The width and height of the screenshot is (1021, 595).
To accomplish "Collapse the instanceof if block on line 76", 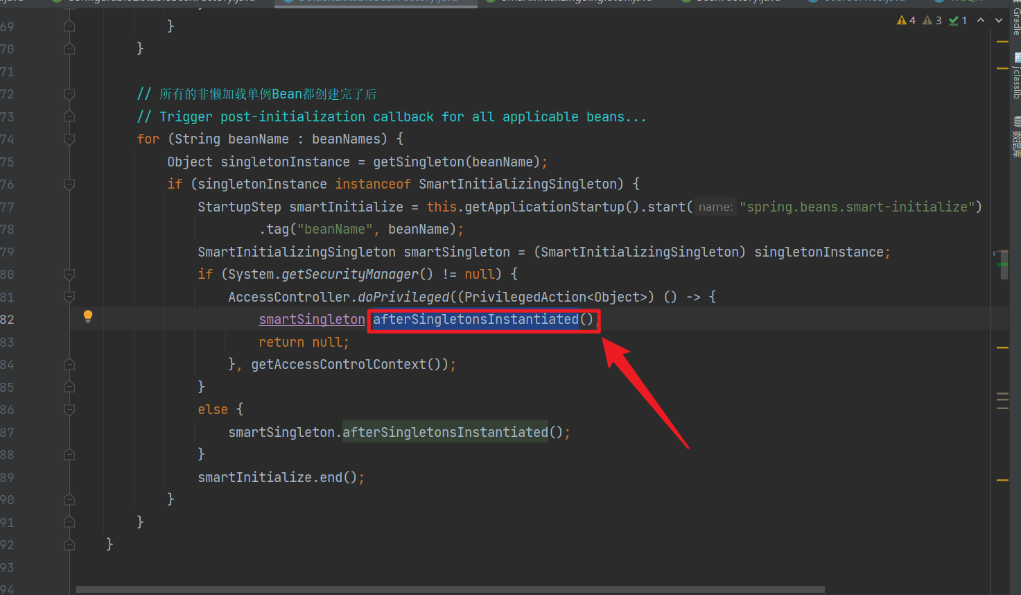I will (x=69, y=184).
